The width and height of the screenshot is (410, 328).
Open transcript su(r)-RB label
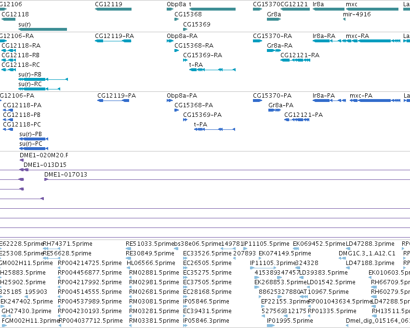pyautogui.click(x=30, y=75)
